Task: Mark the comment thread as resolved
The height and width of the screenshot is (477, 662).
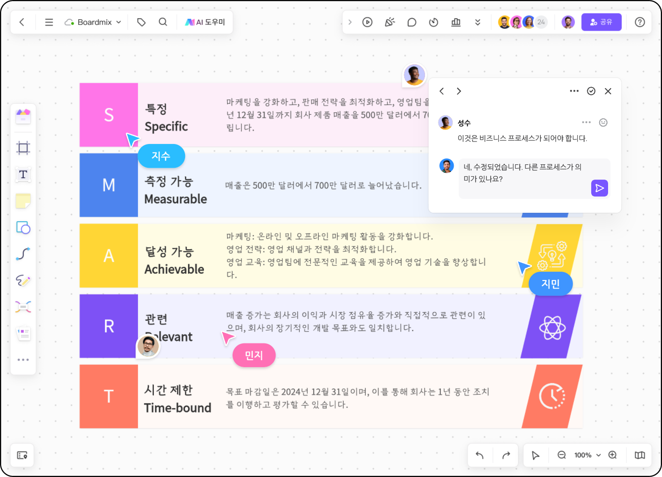Action: pyautogui.click(x=591, y=91)
